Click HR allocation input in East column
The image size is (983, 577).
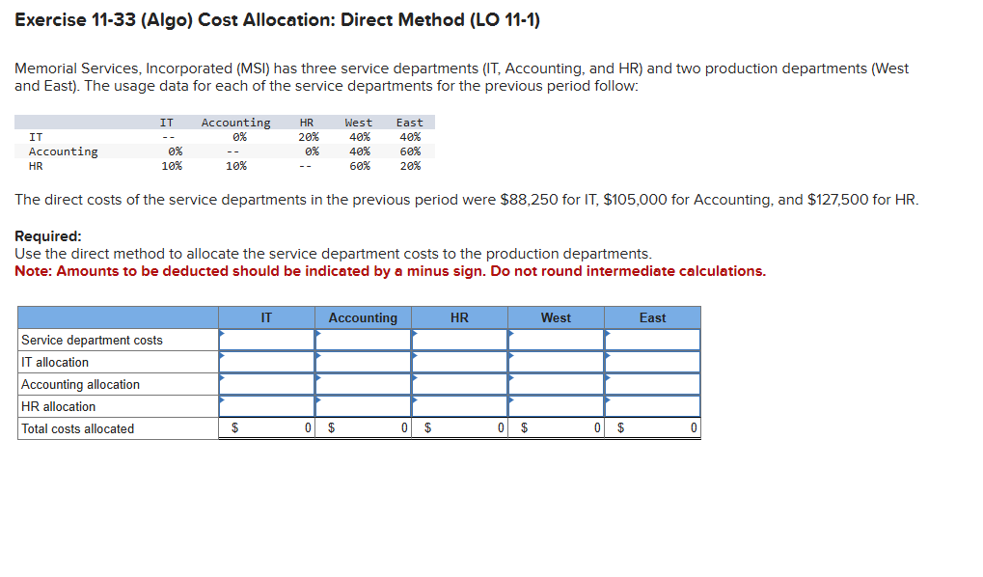(652, 405)
